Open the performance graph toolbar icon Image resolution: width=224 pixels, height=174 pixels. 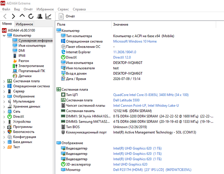pyautogui.click(x=48, y=16)
